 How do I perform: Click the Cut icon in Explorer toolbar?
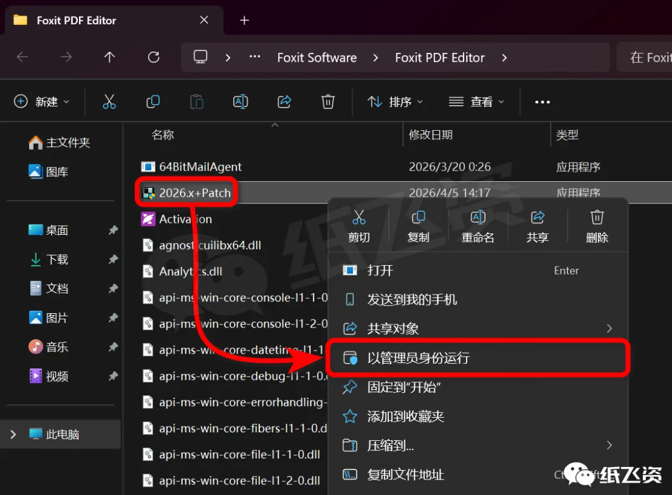(x=110, y=101)
